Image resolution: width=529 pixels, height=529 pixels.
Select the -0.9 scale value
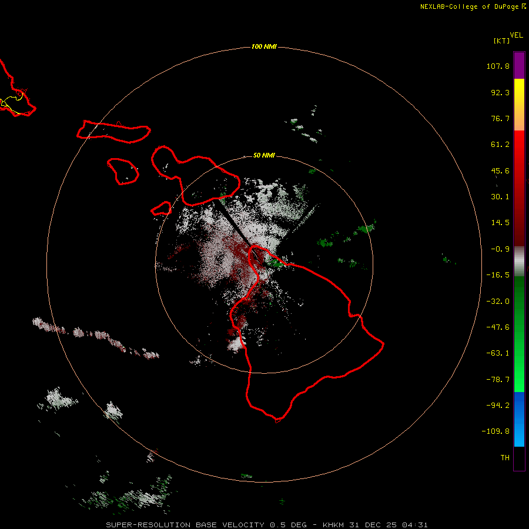[x=500, y=249]
